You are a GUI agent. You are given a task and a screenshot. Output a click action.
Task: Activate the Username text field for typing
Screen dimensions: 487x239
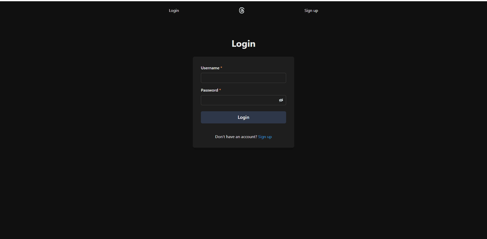pos(243,78)
